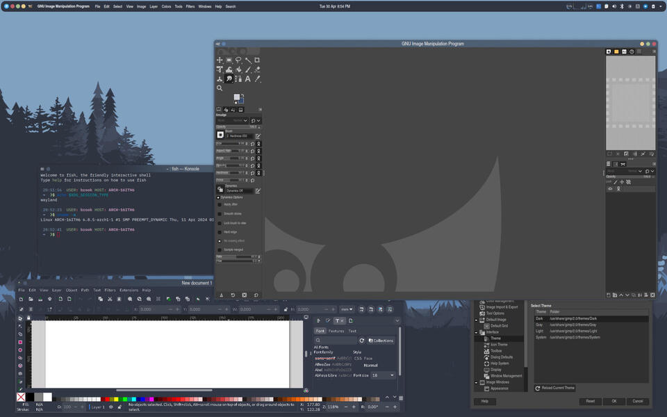Select the Eraser tool in GIMP
The height and width of the screenshot is (417, 667).
[257, 69]
